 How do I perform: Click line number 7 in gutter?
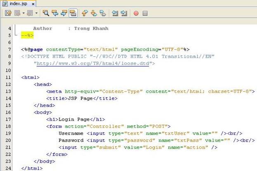point(9,49)
